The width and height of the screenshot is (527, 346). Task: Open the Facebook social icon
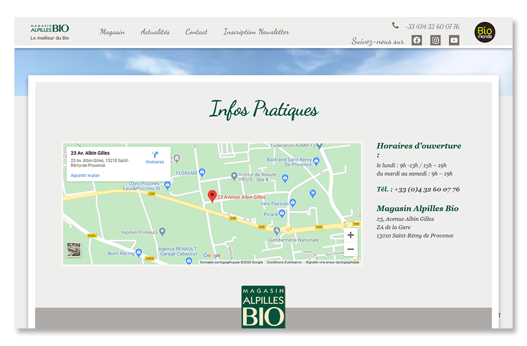click(x=416, y=40)
